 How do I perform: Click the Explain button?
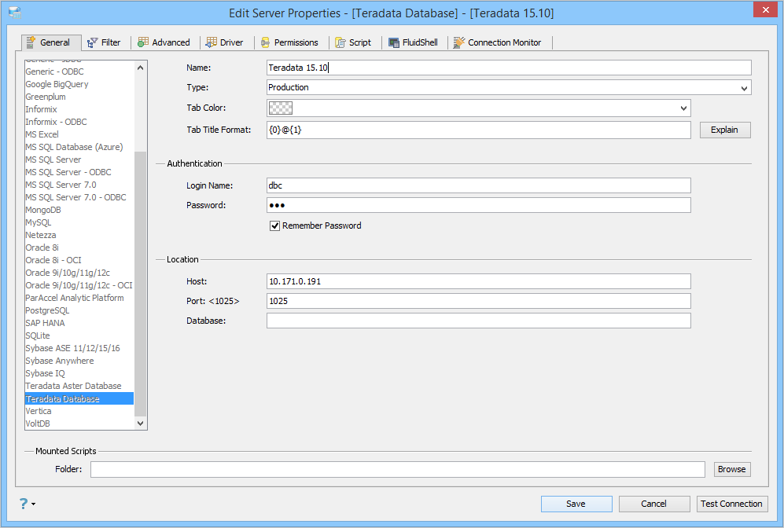724,130
